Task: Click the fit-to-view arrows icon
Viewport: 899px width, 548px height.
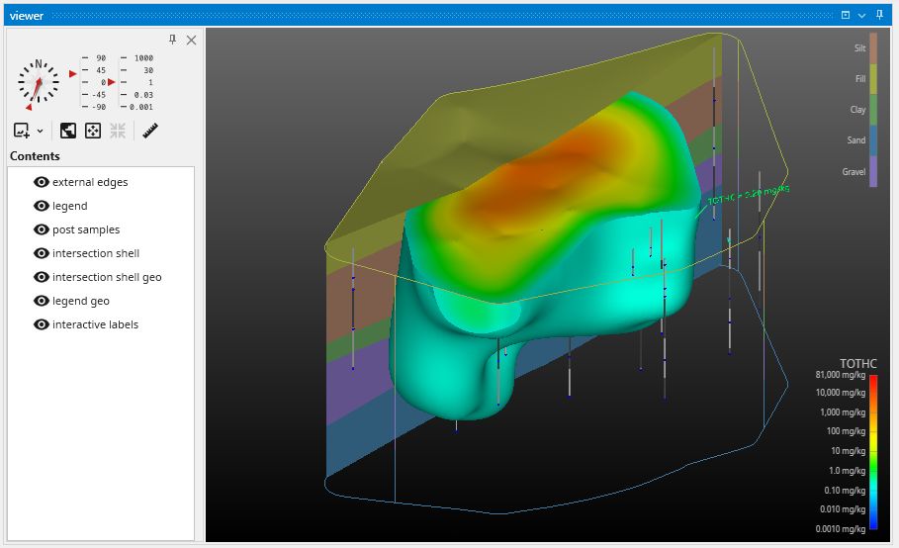Action: coord(93,131)
